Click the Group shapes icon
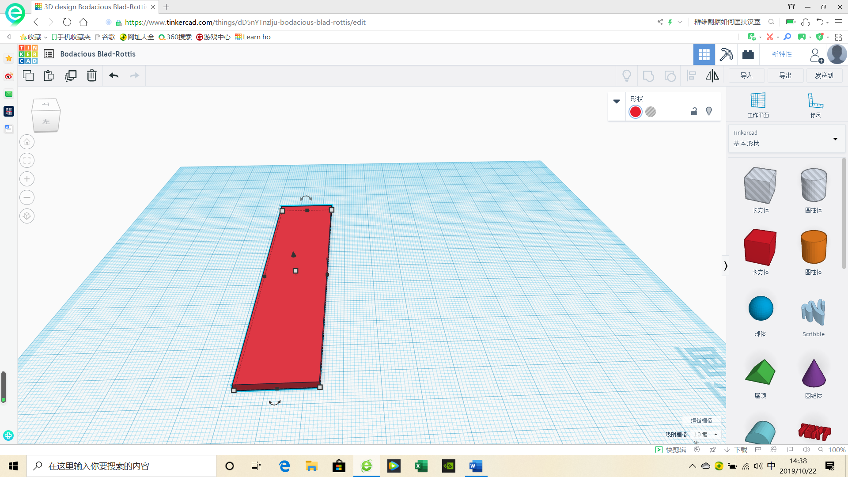The width and height of the screenshot is (848, 477). (648, 76)
